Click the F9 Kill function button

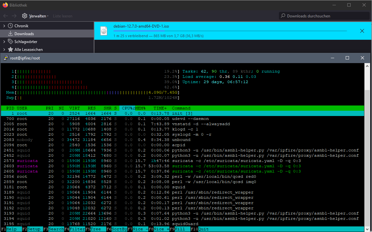pos(180,229)
